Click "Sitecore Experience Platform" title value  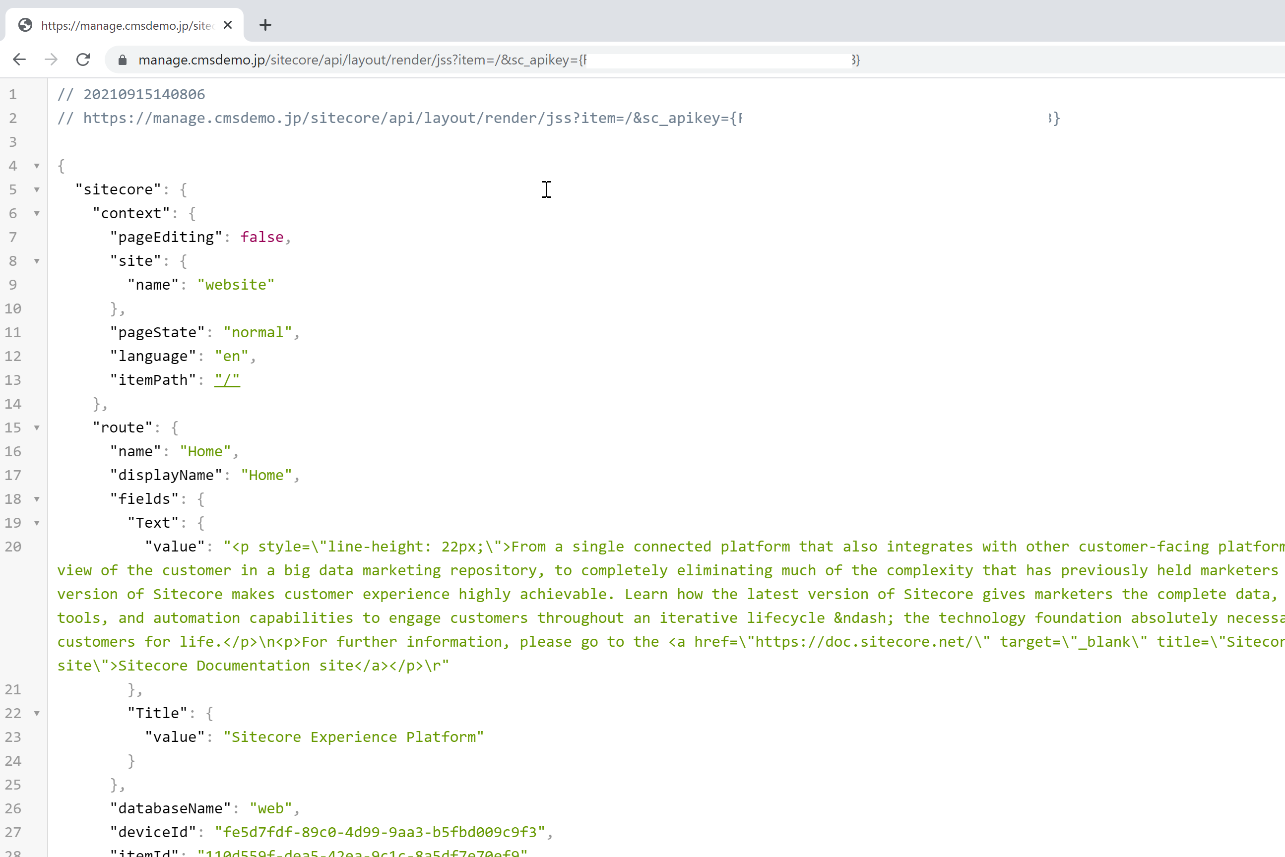[354, 737]
